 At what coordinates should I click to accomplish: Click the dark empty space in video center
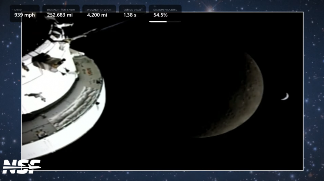[x=156, y=97]
